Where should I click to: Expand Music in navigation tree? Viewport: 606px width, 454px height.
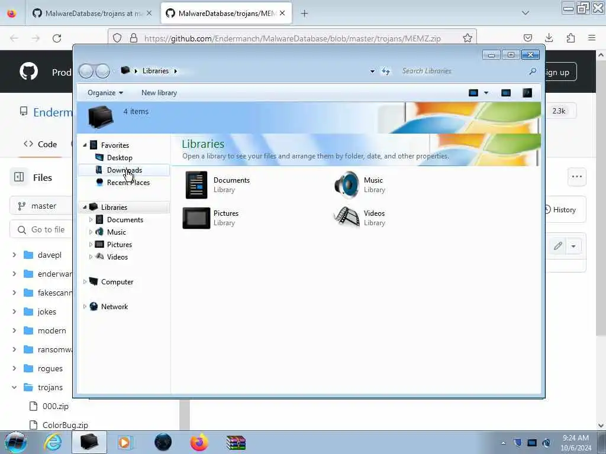click(x=91, y=232)
